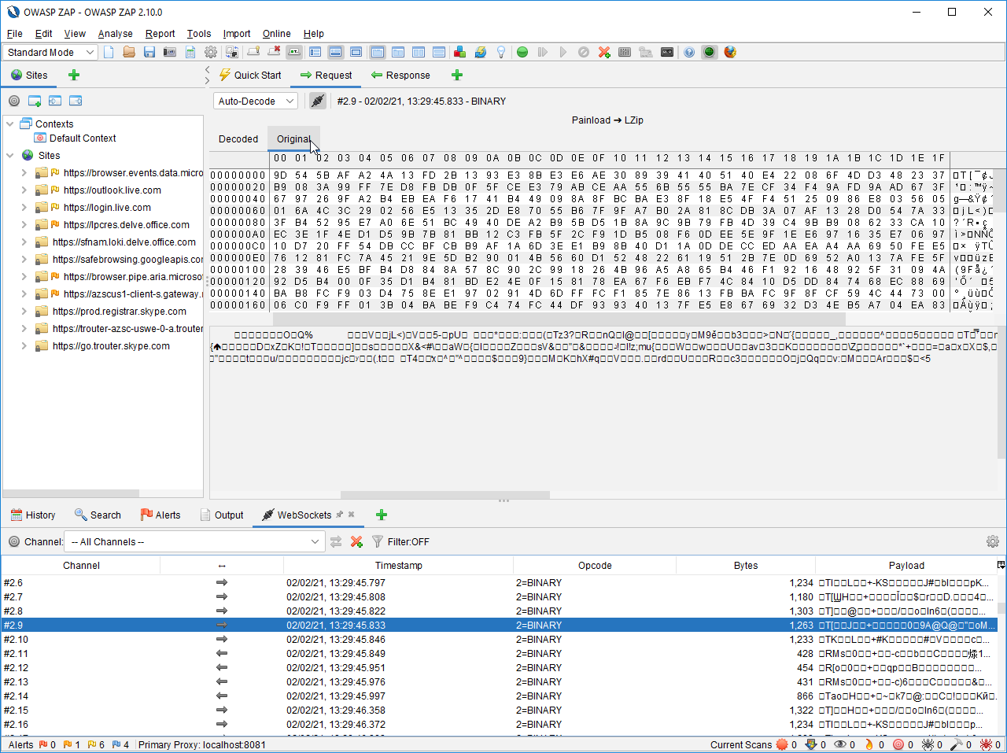Click the persist session floppy disk icon
This screenshot has width=1007, height=753.
[149, 52]
